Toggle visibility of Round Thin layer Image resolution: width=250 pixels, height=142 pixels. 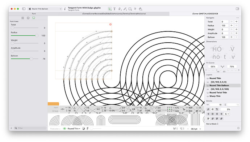pyautogui.click(x=208, y=78)
